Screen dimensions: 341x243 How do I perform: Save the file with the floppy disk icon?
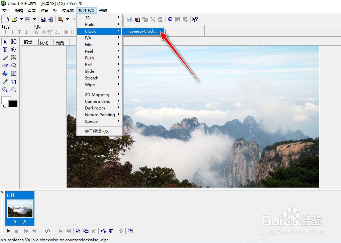coord(28,19)
